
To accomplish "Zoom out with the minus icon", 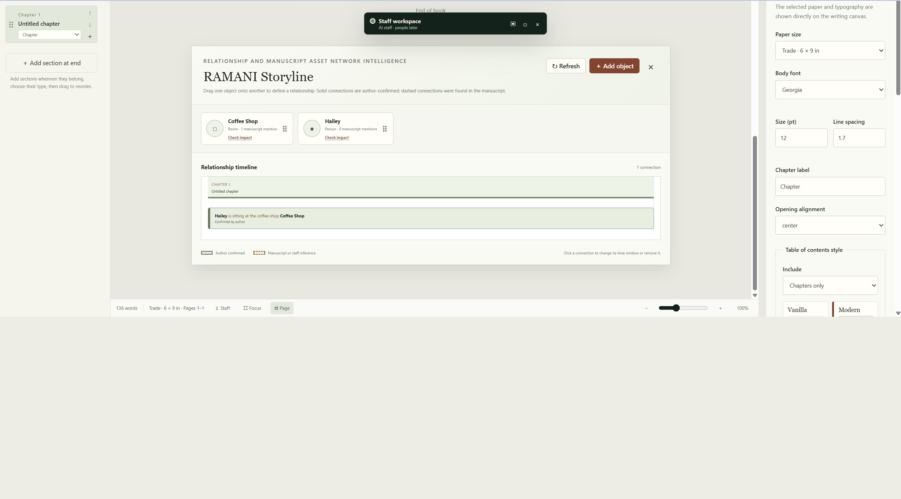I will [x=646, y=308].
